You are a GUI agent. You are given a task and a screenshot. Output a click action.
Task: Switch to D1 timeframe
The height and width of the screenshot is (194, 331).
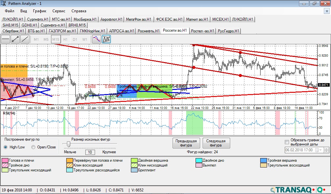75,39
